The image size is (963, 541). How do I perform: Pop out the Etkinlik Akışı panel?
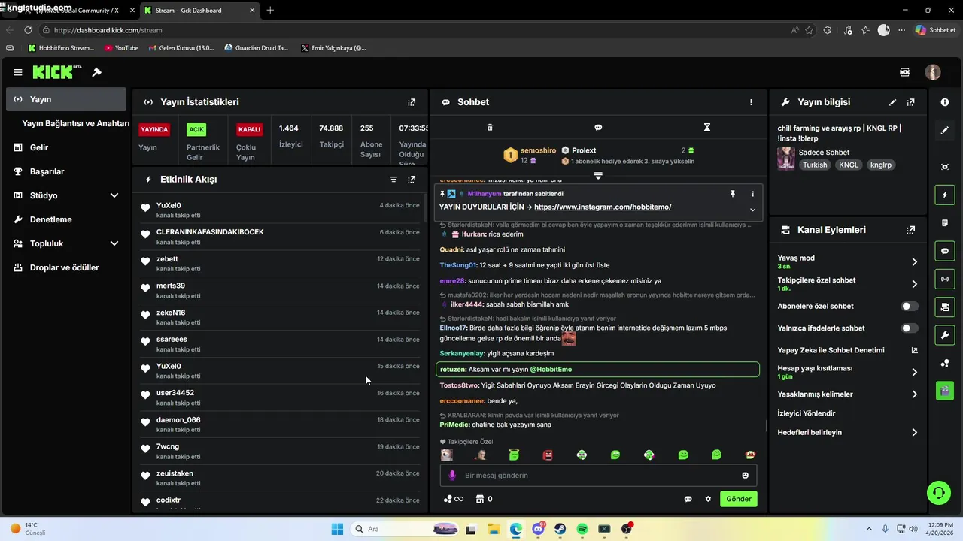[x=412, y=180]
